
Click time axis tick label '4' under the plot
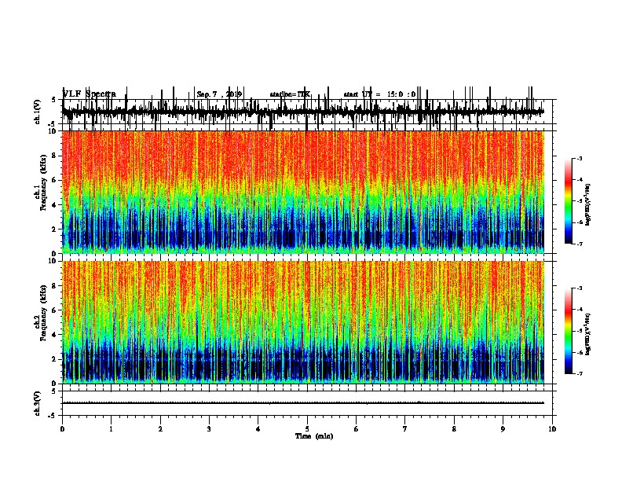[258, 429]
